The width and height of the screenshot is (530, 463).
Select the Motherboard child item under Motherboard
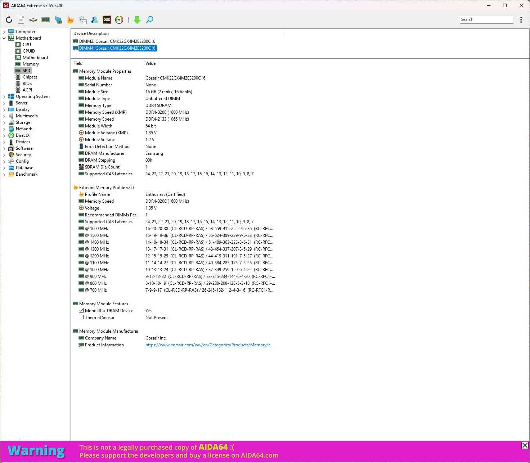pos(35,58)
